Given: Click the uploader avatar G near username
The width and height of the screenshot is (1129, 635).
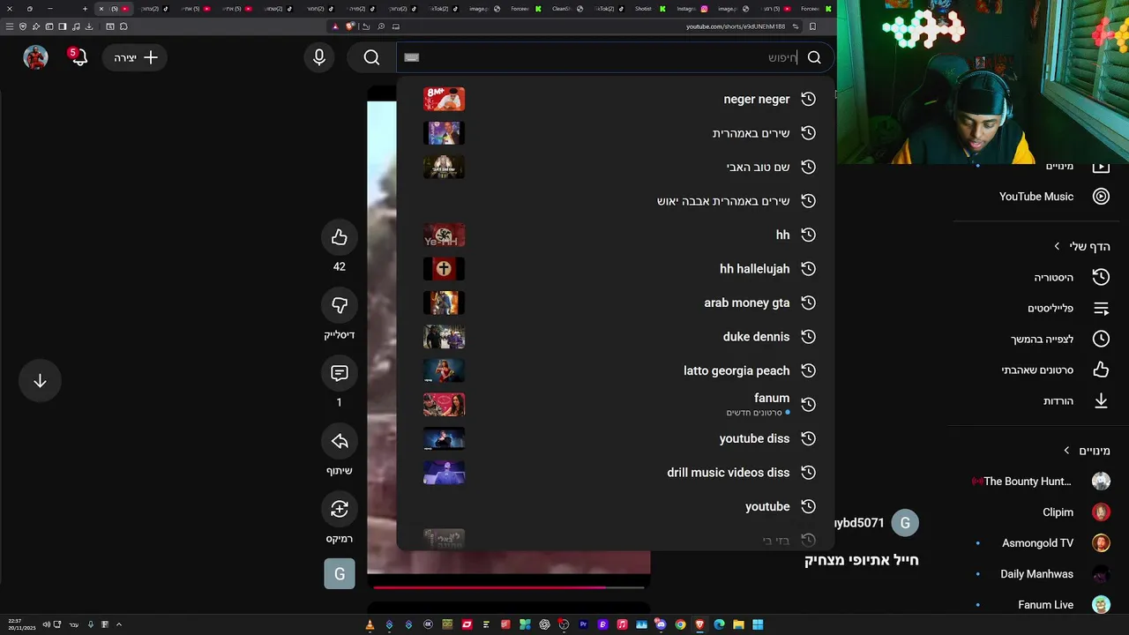Looking at the screenshot, I should tap(905, 523).
